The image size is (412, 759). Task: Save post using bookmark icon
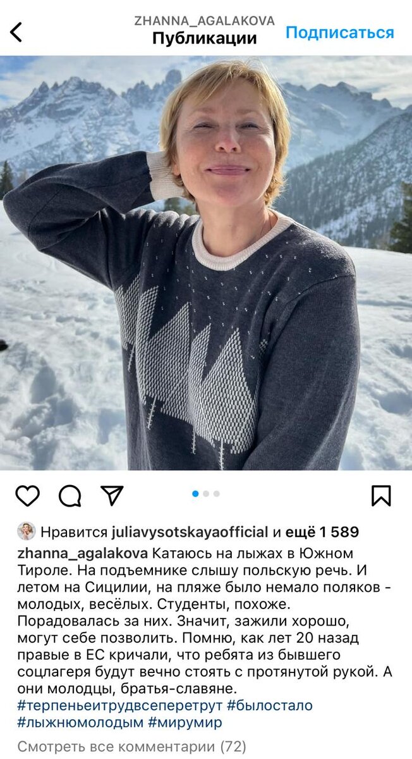coord(381,496)
